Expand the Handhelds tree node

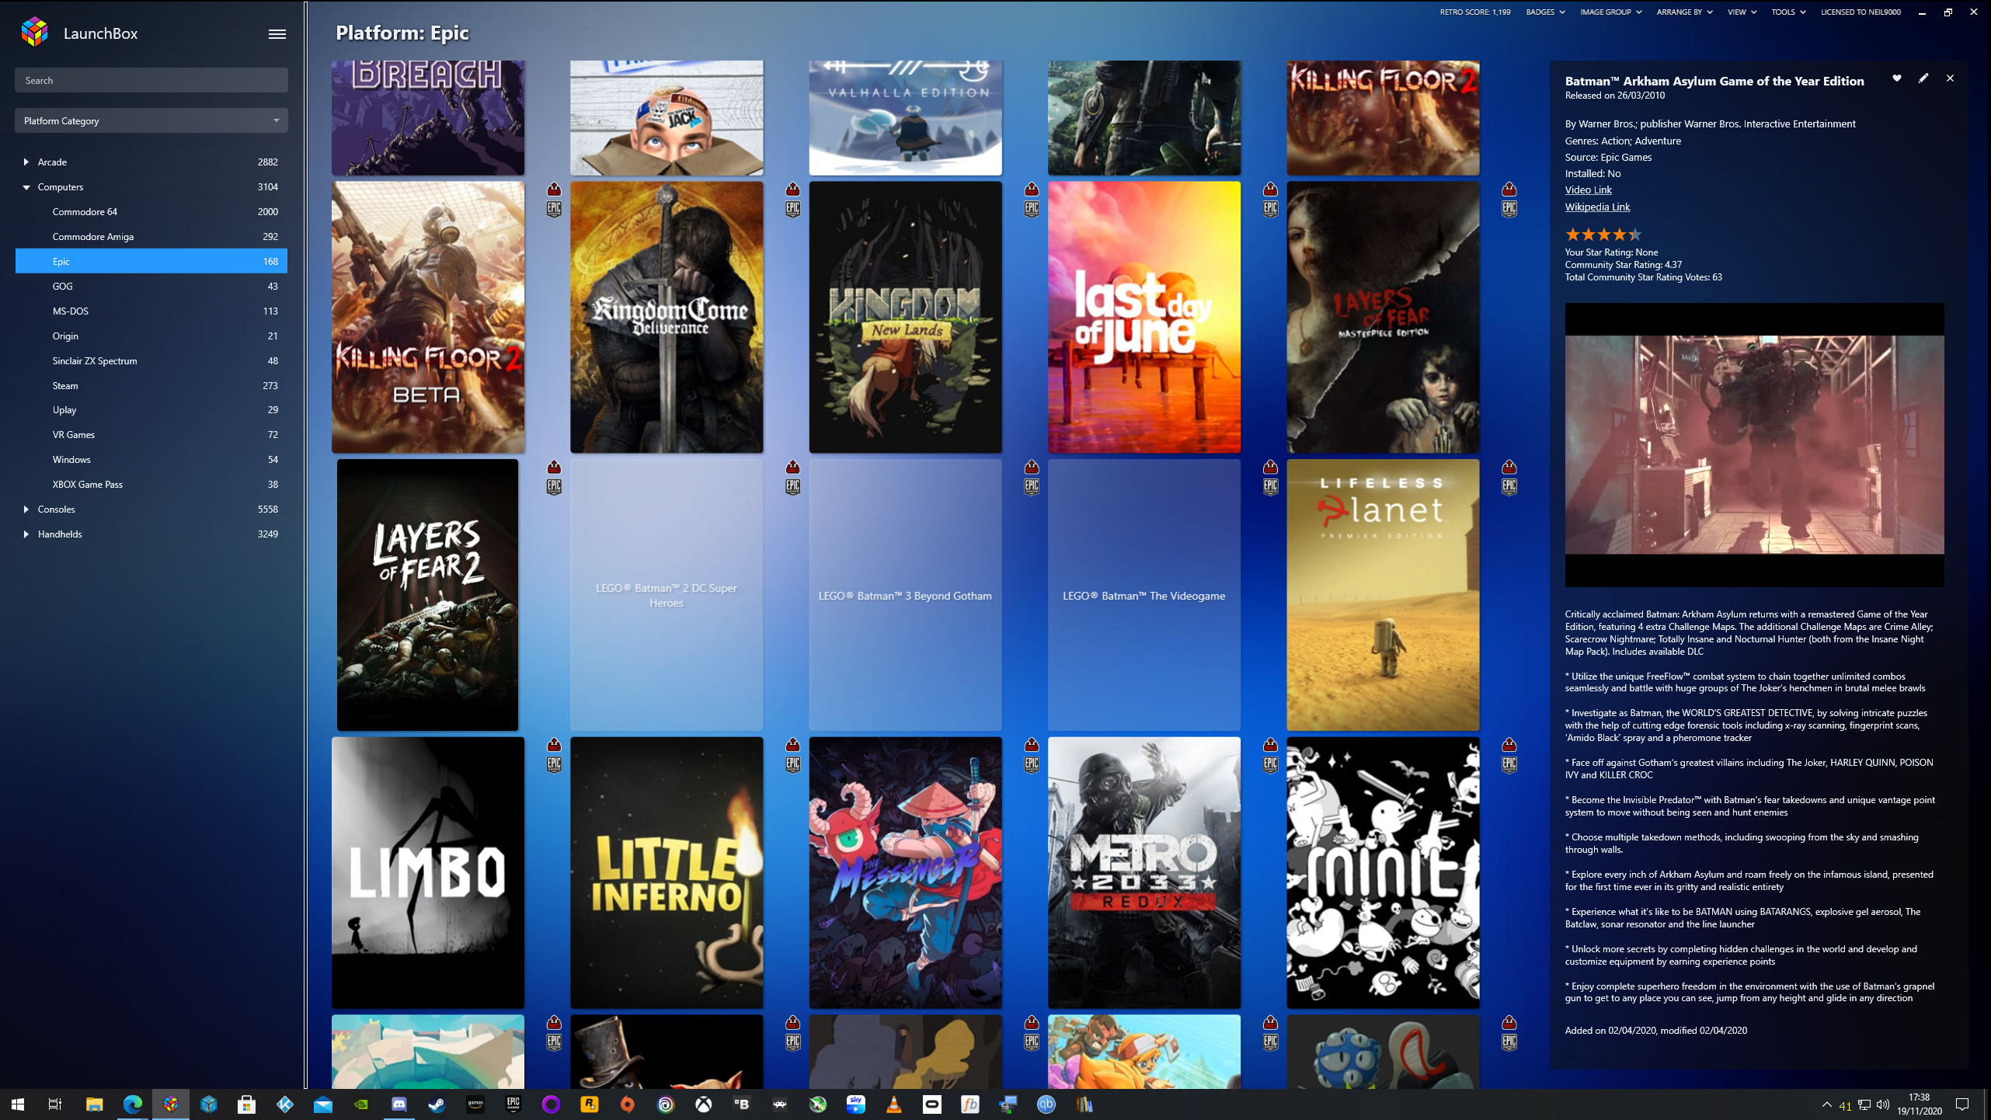[x=26, y=534]
